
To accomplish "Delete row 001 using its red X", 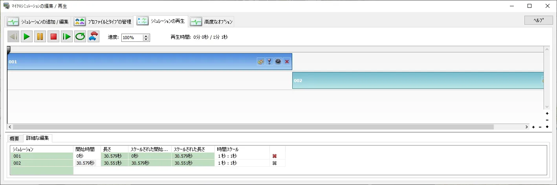I will 275,156.
